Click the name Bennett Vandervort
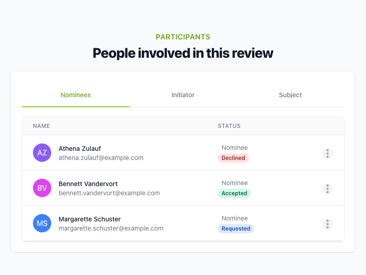This screenshot has width=366, height=275. click(88, 184)
